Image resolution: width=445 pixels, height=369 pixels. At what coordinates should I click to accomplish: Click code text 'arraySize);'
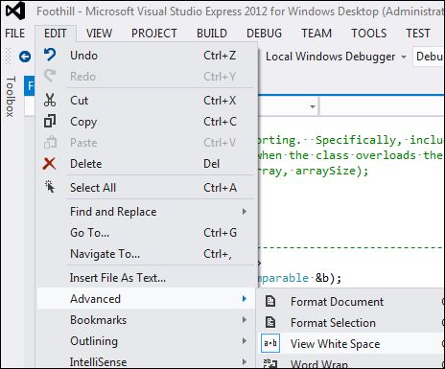click(x=332, y=171)
